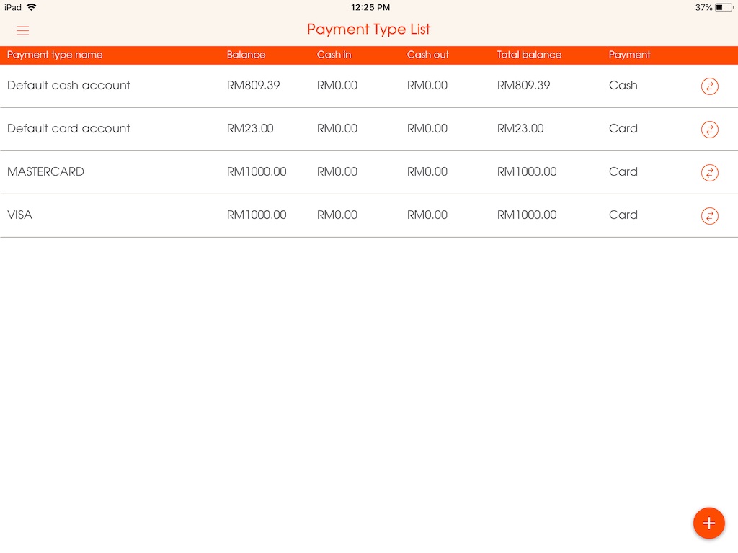The height and width of the screenshot is (553, 738).
Task: Tap the 37% battery percentage
Action: (703, 7)
